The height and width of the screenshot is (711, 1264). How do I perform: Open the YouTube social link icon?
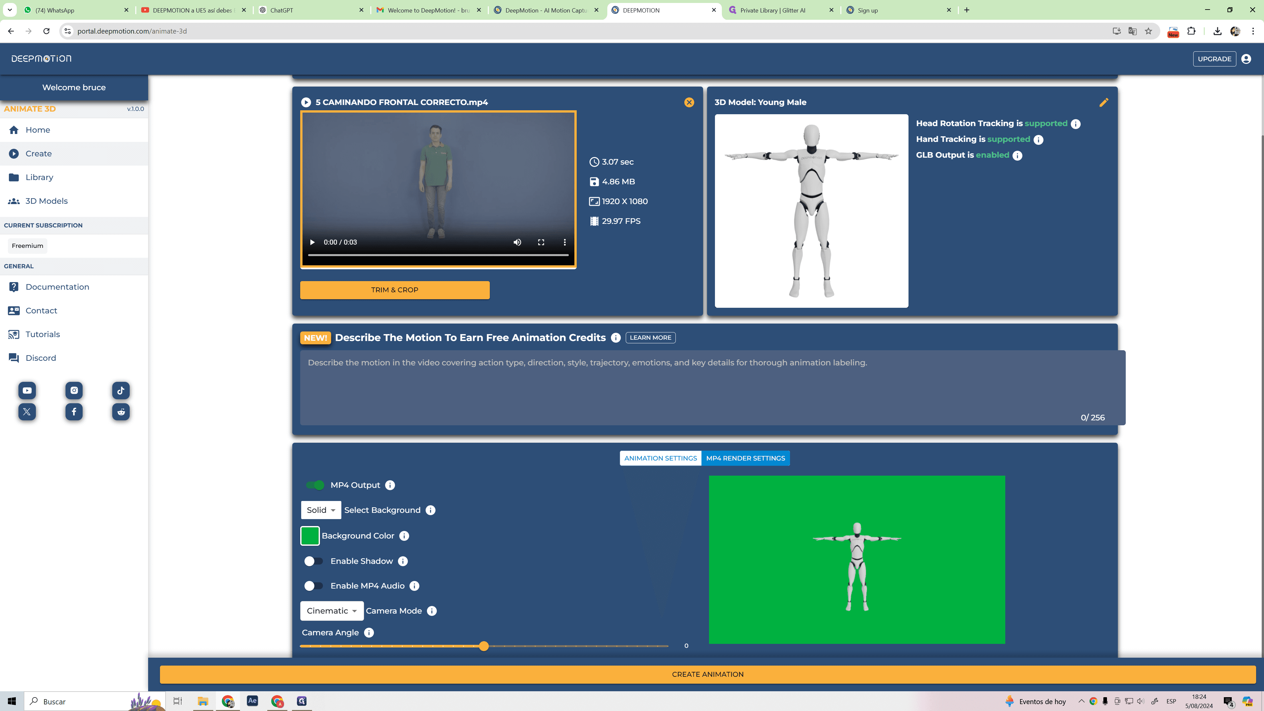click(27, 391)
